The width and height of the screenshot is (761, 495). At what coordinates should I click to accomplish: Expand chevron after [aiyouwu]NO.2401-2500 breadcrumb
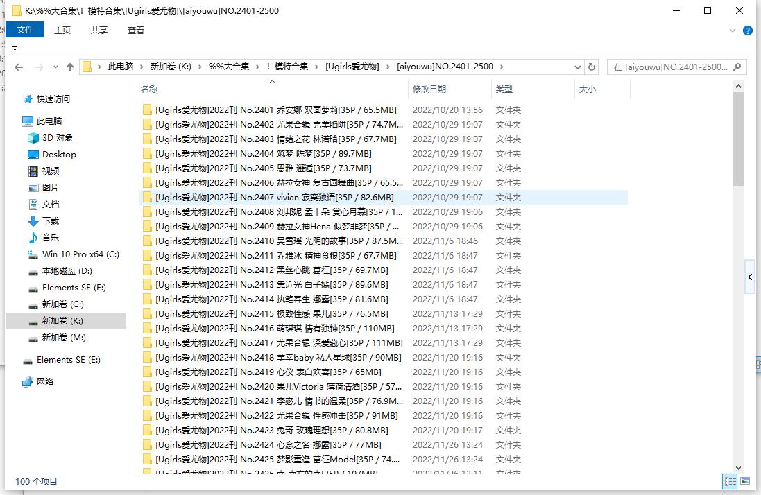(x=502, y=67)
